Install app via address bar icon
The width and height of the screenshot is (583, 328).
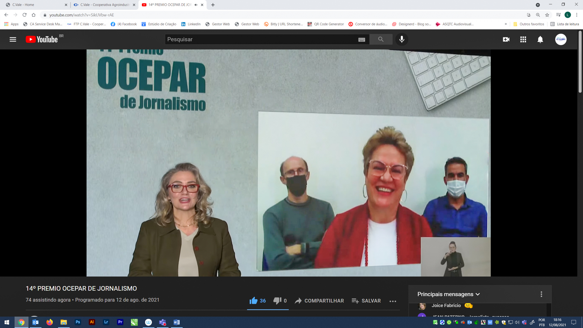(x=529, y=15)
